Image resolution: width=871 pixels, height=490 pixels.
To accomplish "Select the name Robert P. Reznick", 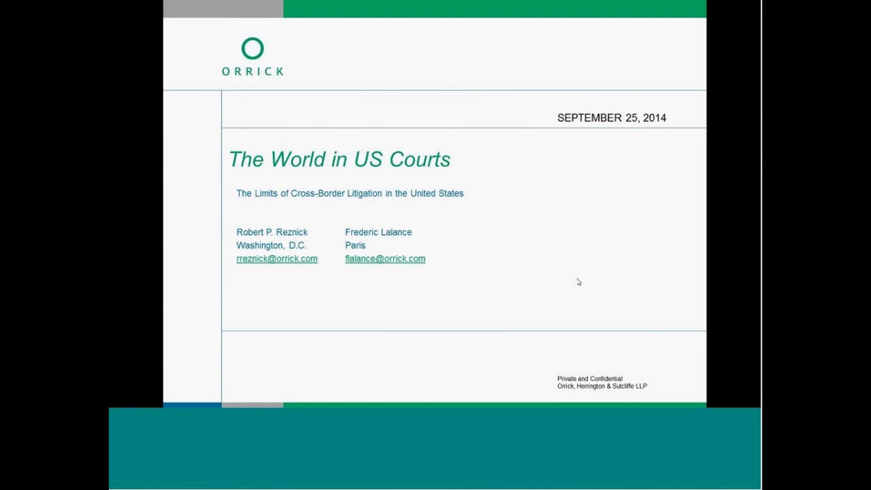I will pos(272,232).
